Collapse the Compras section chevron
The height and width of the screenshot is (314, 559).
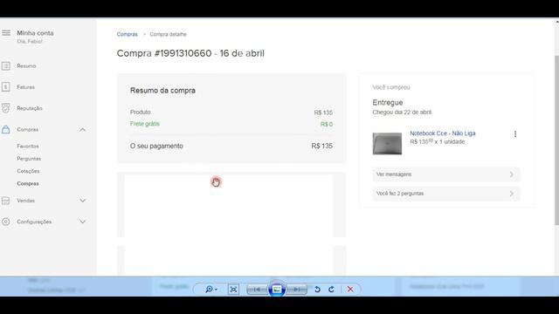tap(82, 130)
